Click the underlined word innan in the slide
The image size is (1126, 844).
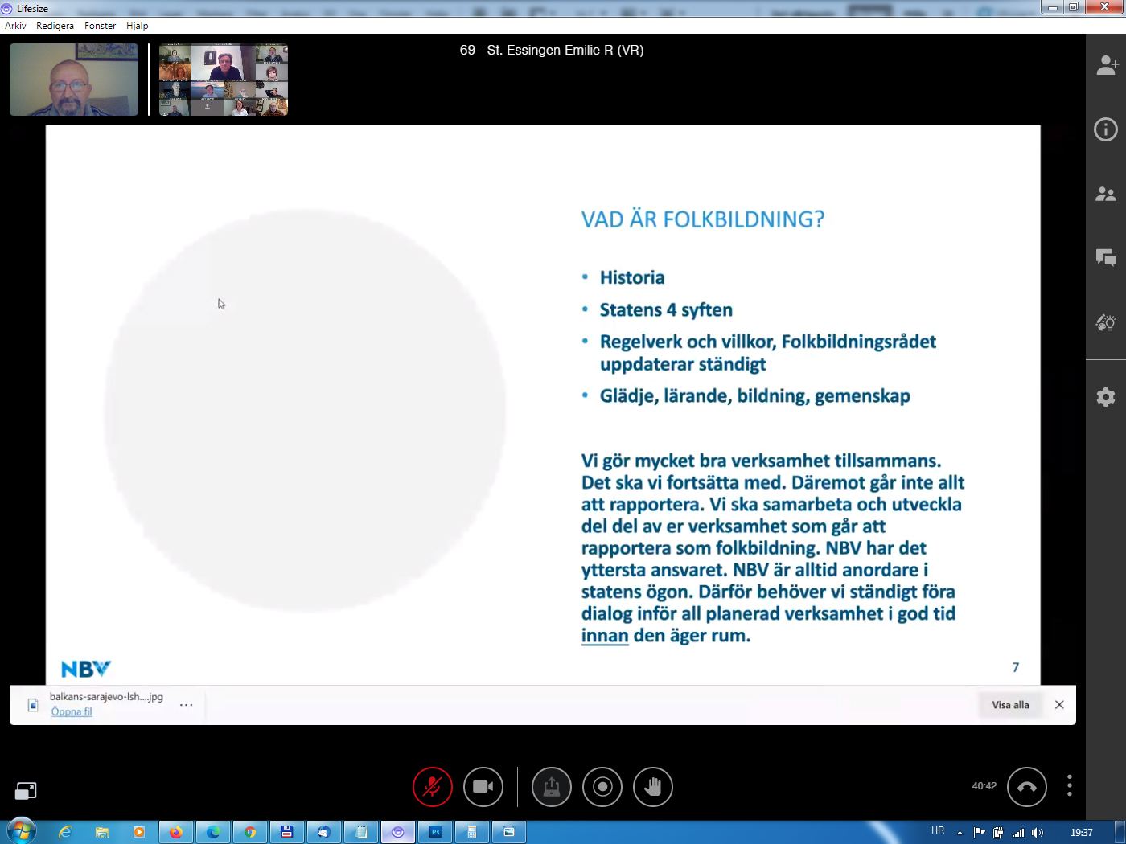click(x=605, y=636)
